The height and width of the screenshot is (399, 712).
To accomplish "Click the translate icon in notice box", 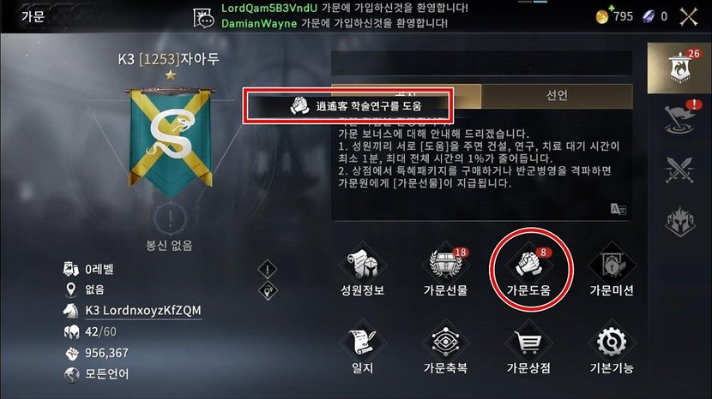I will (618, 209).
